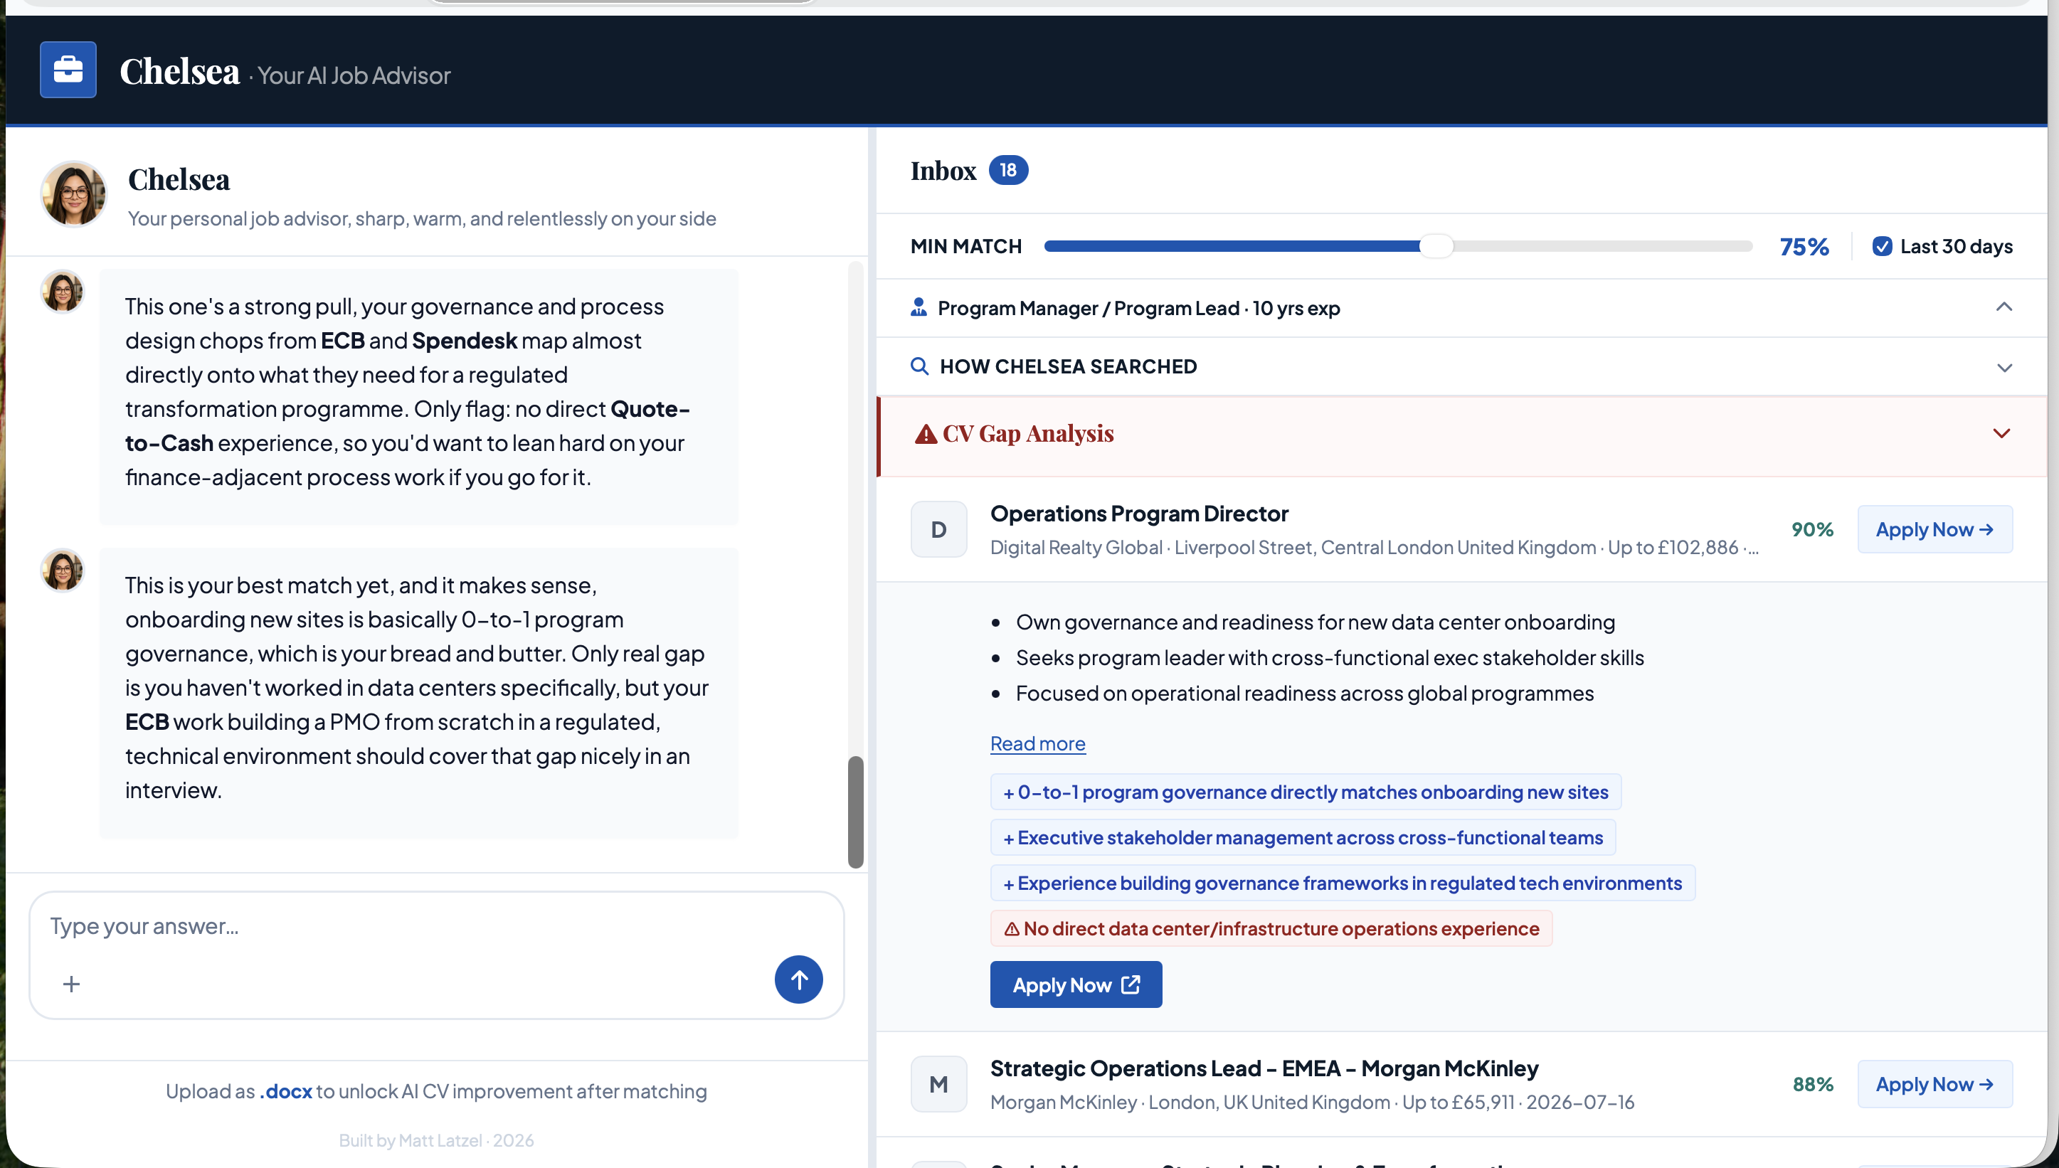Collapse the Program Manager profile chevron
This screenshot has height=1168, width=2059.
point(2004,307)
